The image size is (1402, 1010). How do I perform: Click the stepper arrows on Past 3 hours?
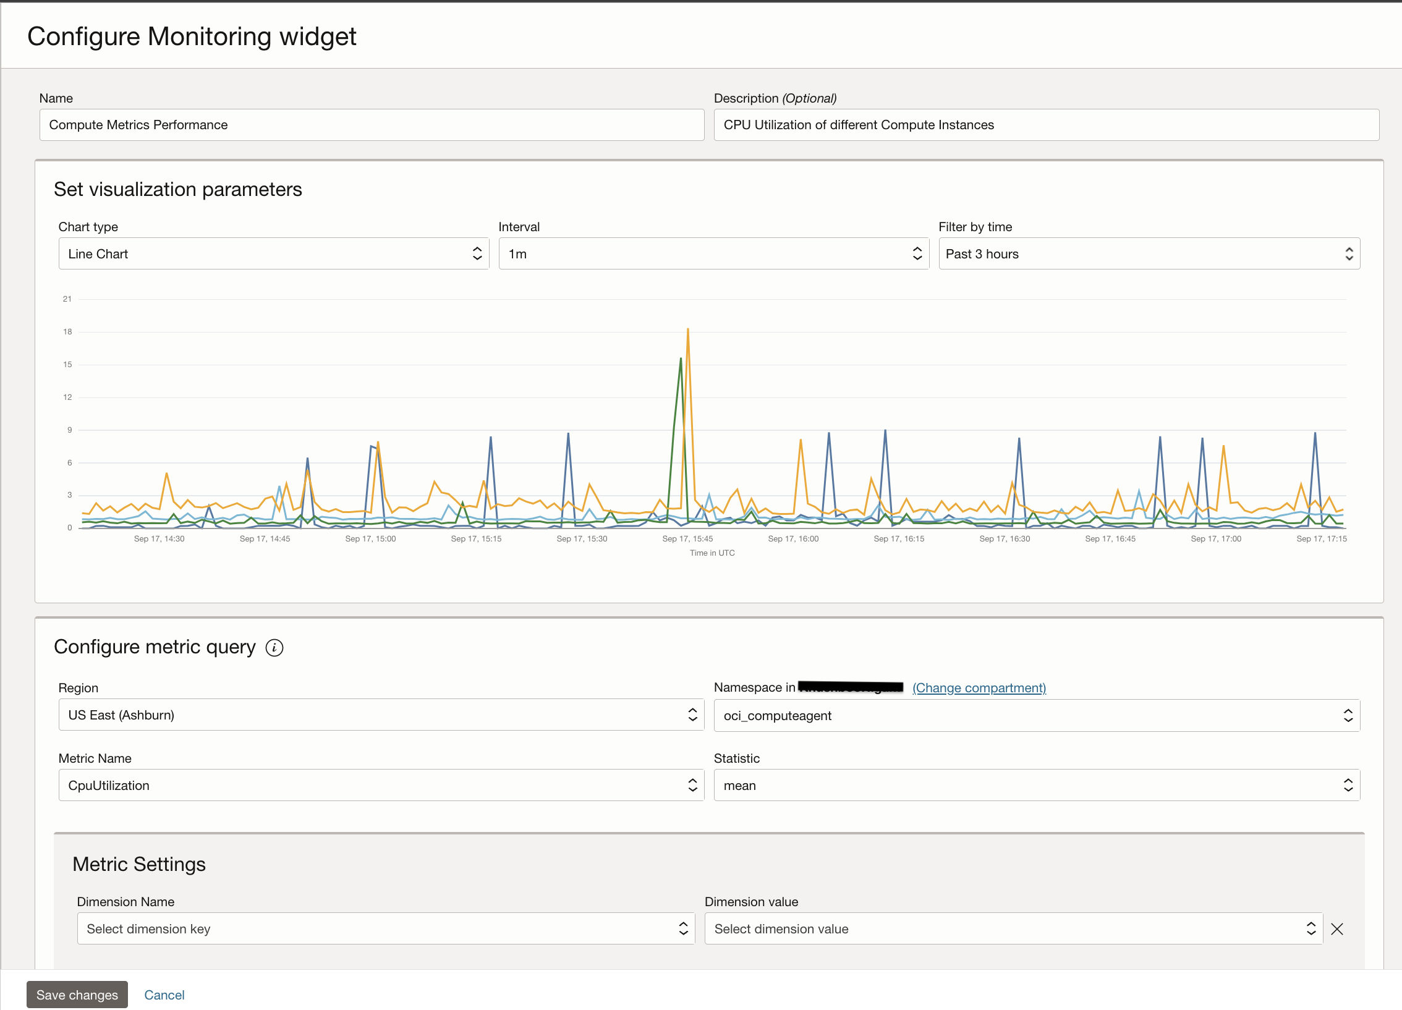pyautogui.click(x=1349, y=253)
